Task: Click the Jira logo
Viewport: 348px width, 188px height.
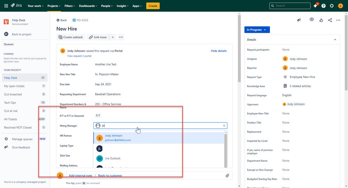Action: tap(16, 6)
